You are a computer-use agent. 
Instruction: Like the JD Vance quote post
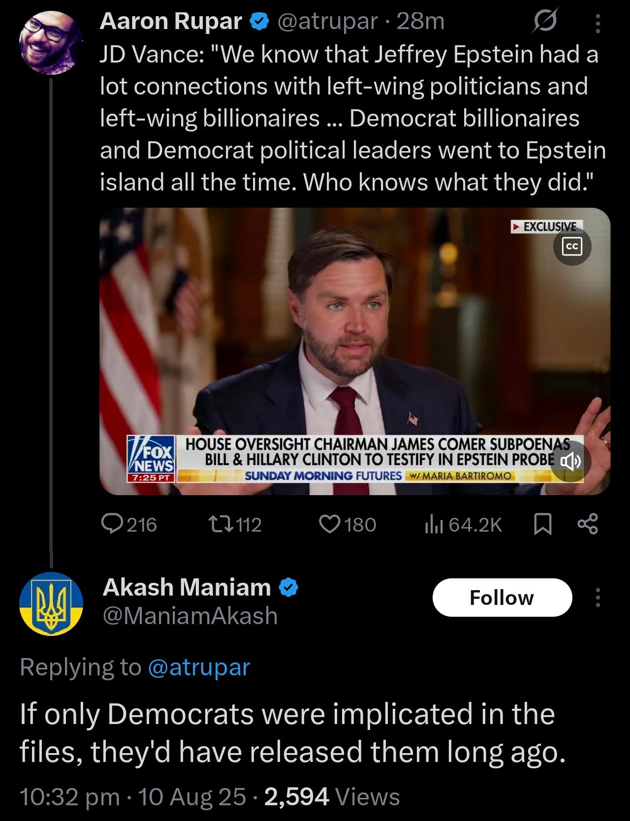(x=347, y=524)
